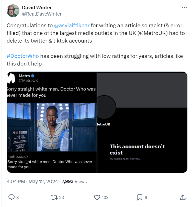Bookmark this tweet

pyautogui.click(x=140, y=197)
